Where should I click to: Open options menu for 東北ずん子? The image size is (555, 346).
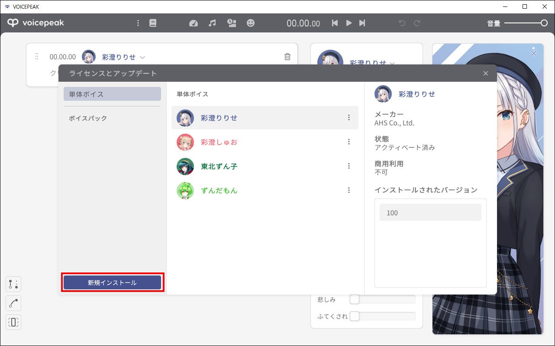(349, 166)
